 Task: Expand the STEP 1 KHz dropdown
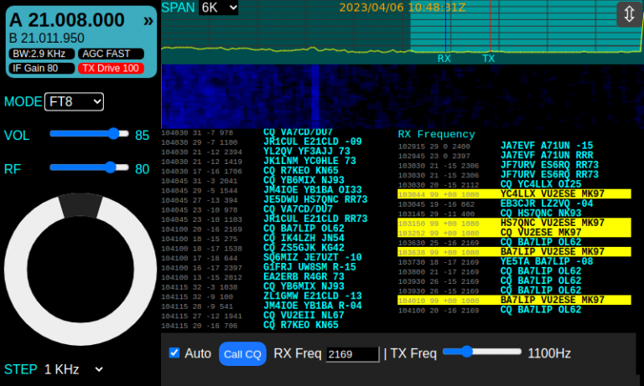pos(74,369)
